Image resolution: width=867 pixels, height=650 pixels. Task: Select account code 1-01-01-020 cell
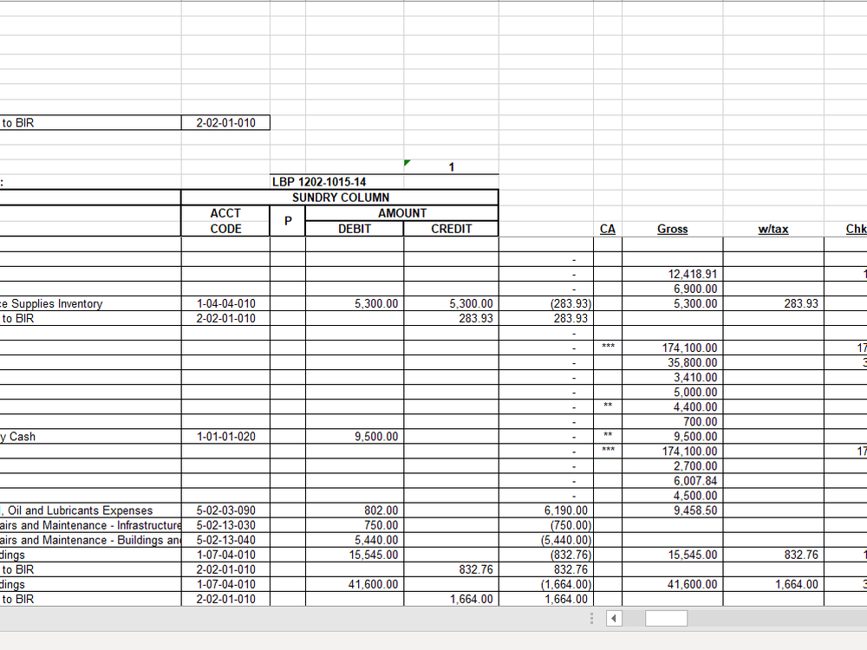click(x=225, y=437)
